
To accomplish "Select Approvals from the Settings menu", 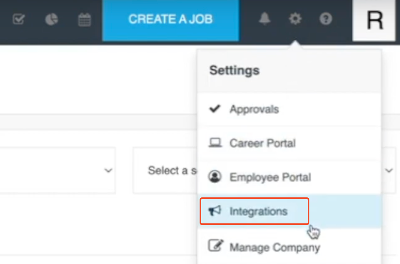I will pos(254,109).
